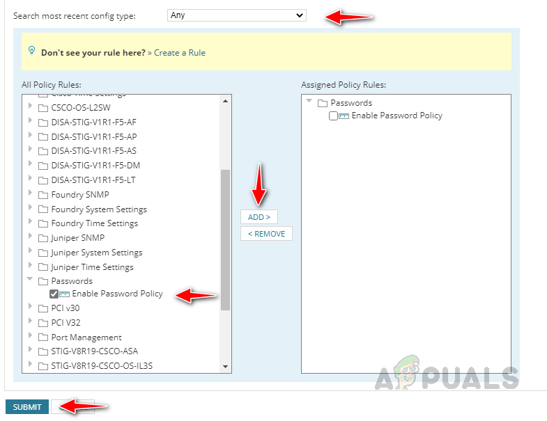Click the All Policy Rules scrollbar down arrow
This screenshot has width=547, height=421.
click(x=225, y=367)
